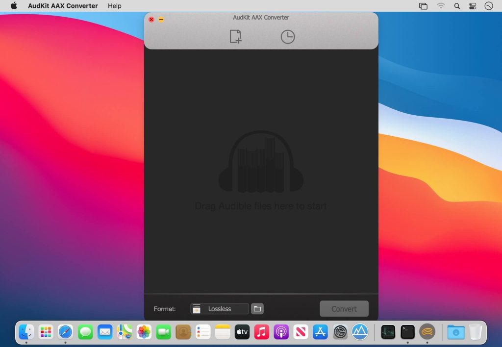The height and width of the screenshot is (347, 502).
Task: Open Messages in the Dock
Action: click(x=85, y=332)
